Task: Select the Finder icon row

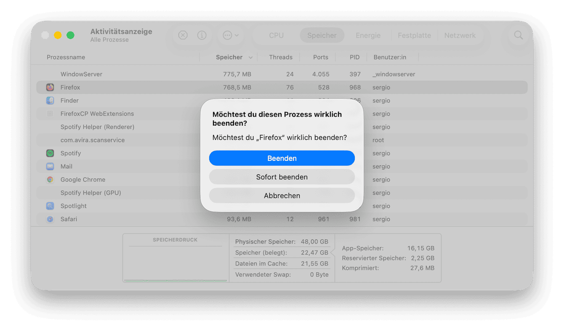Action: point(50,100)
